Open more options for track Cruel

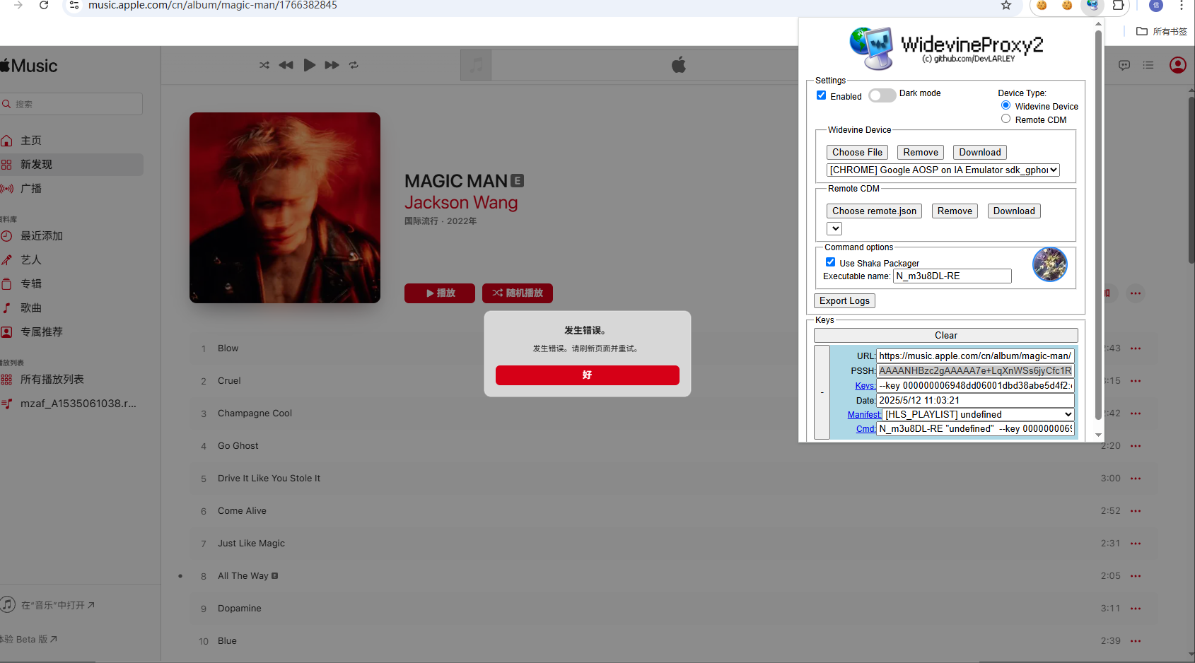coord(1136,381)
